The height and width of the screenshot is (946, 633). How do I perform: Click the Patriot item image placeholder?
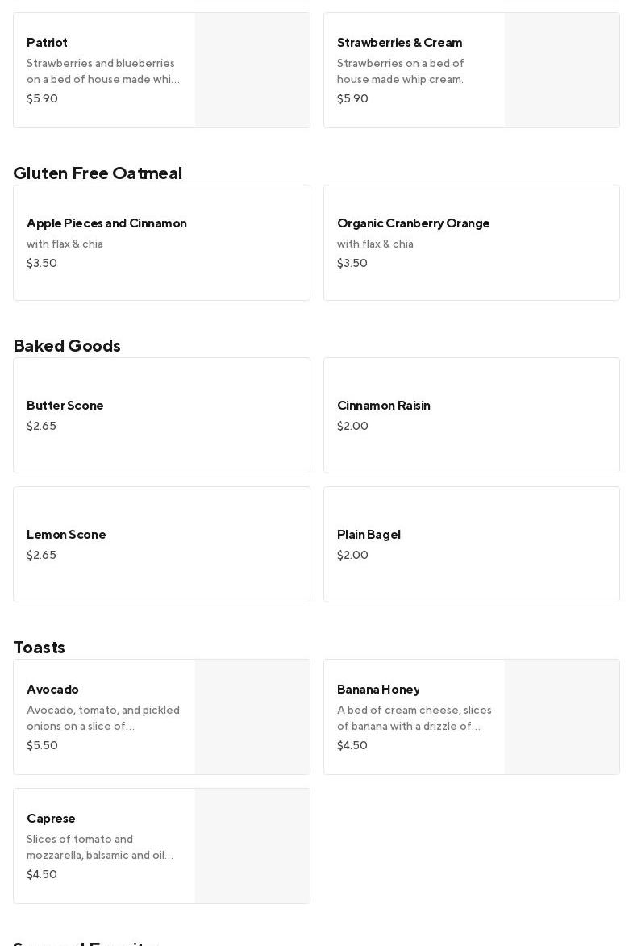click(252, 70)
